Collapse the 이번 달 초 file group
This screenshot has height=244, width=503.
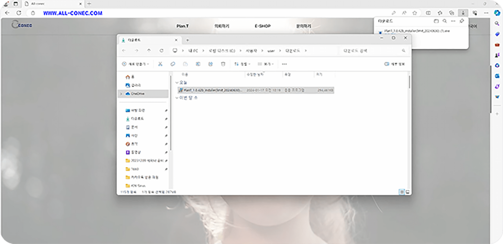coord(177,98)
